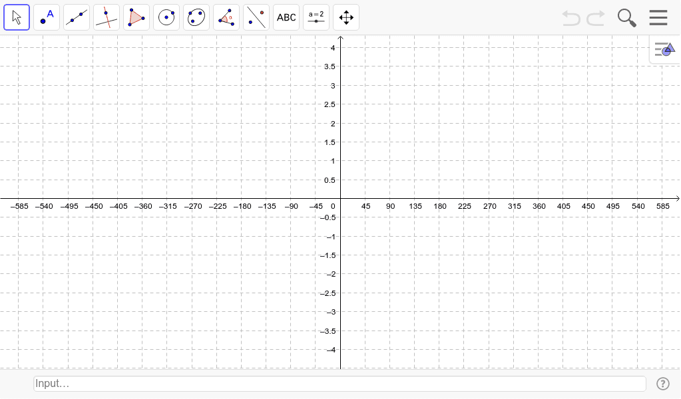
Task: Choose the Point tool
Action: 47,17
